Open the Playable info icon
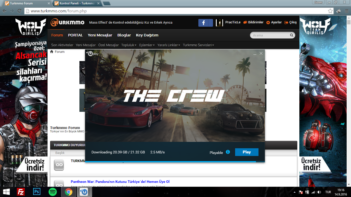Viewport: 351px width, 197px height. (228, 152)
